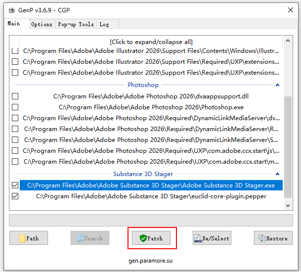Check DynamicLinkMediaServer\R... checkbox
The image size is (301, 272).
point(15,129)
